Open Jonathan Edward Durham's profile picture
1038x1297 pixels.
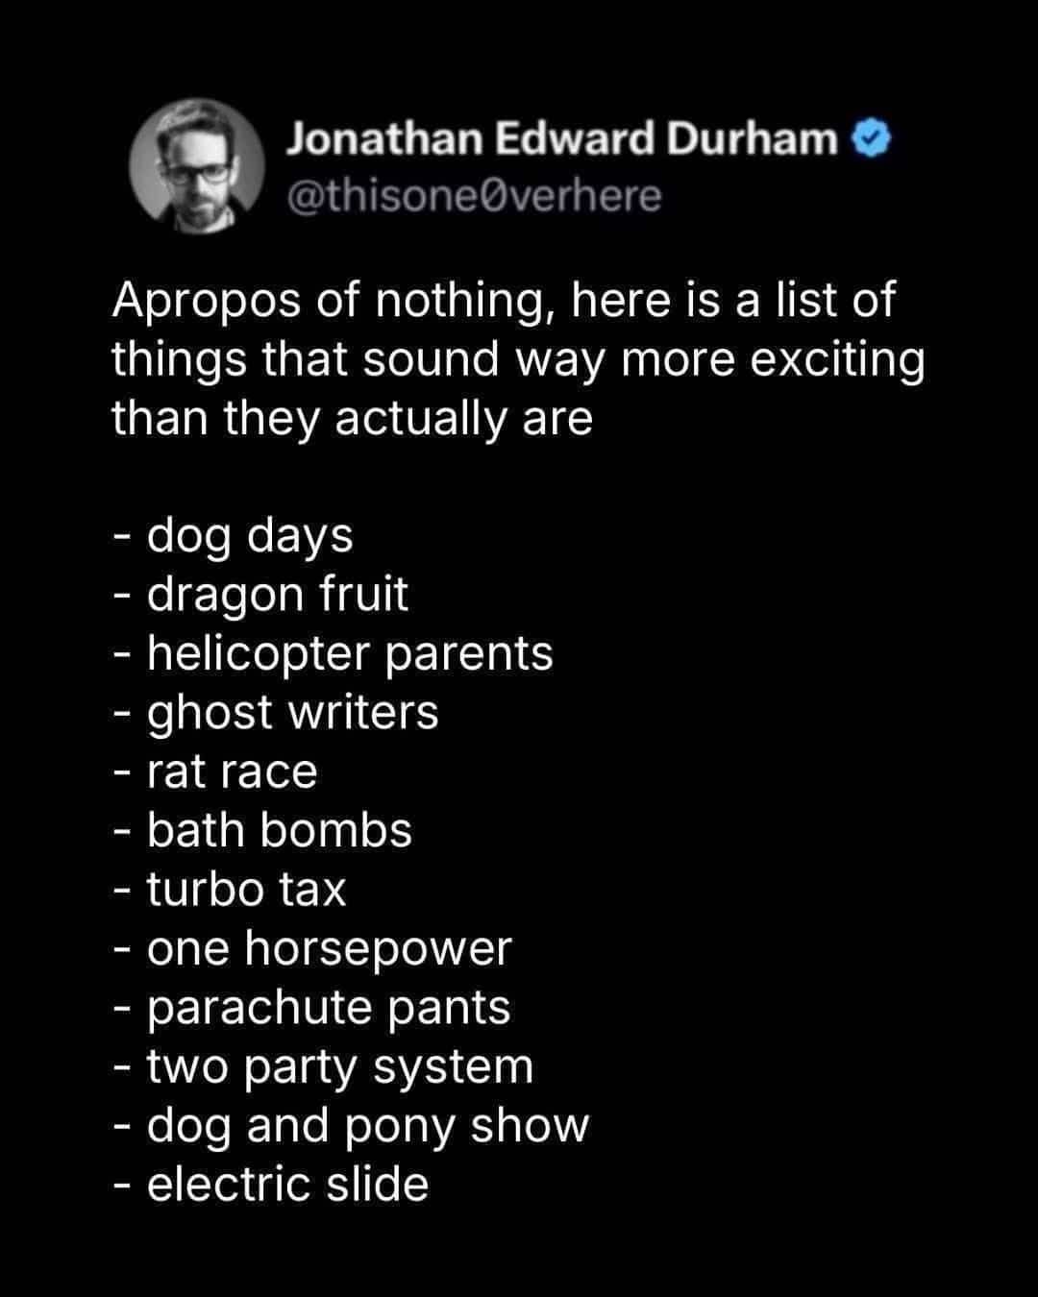(197, 166)
